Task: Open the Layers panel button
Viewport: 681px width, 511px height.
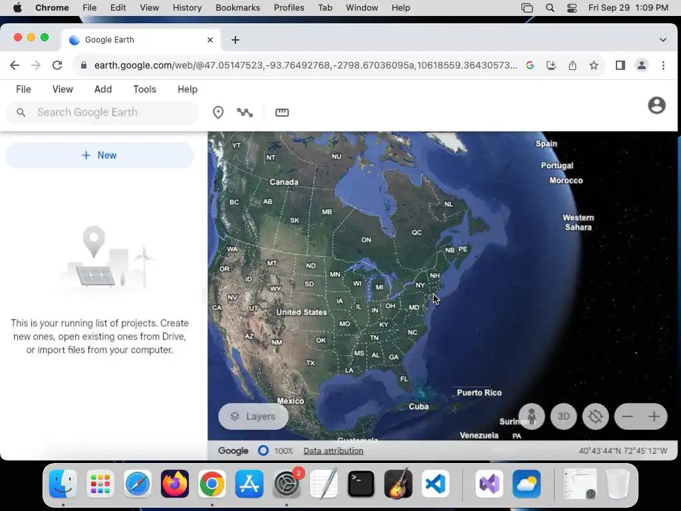Action: pos(253,417)
